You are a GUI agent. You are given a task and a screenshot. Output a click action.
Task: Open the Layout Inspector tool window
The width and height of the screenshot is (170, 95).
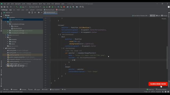click(161, 89)
